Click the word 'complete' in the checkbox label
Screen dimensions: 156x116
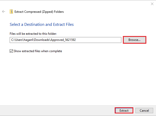pyautogui.click(x=56, y=51)
